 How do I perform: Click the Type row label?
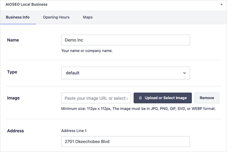(12, 72)
